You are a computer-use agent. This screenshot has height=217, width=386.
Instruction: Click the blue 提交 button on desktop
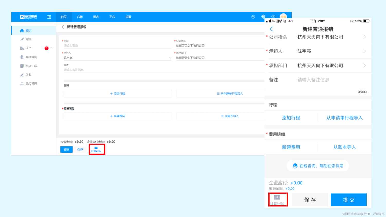click(66, 149)
